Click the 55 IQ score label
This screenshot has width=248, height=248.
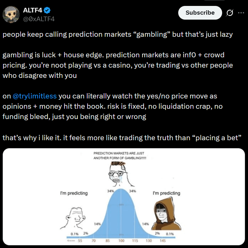coord(80,241)
